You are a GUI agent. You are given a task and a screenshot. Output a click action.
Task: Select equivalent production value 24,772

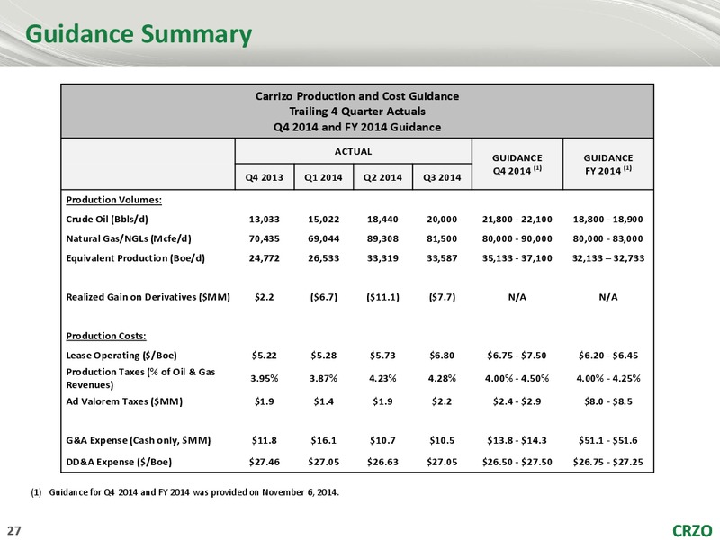point(265,258)
